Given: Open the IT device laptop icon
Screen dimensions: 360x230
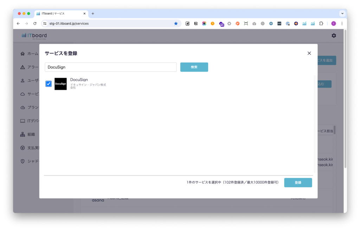Looking at the screenshot, I should coord(23,121).
